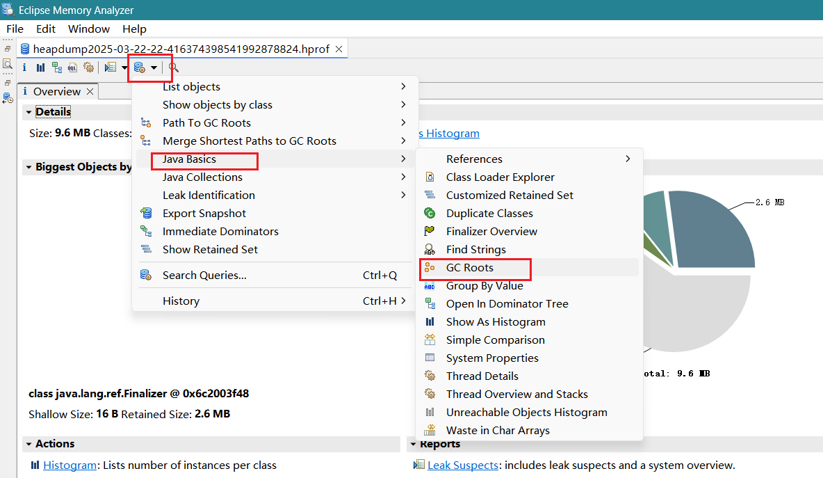This screenshot has width=823, height=478.
Task: Open the File menu
Action: (x=15, y=29)
